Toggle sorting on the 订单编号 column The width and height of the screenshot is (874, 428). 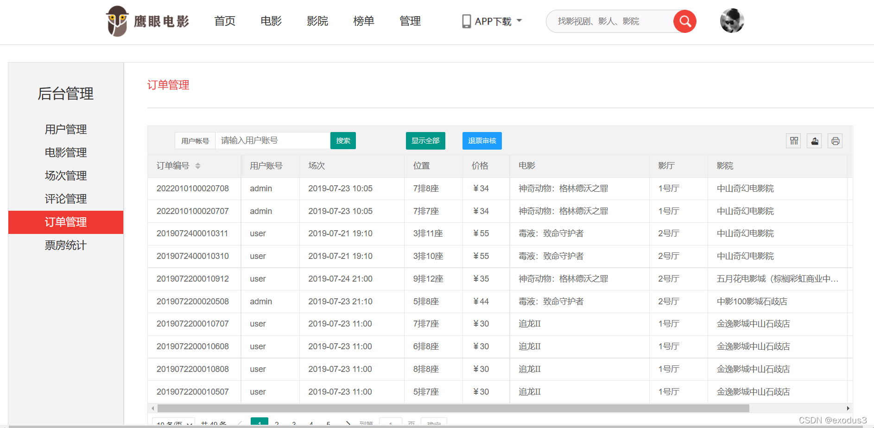click(198, 165)
